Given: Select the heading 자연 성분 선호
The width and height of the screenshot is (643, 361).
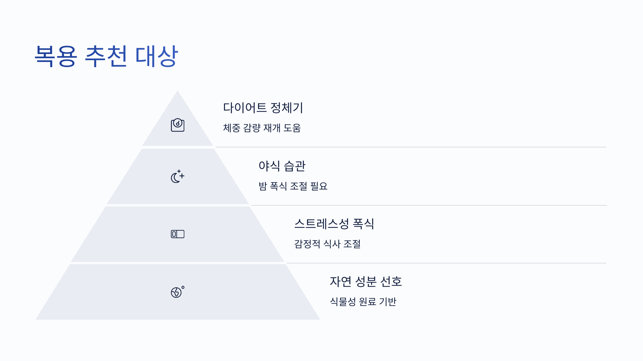Looking at the screenshot, I should tap(366, 282).
